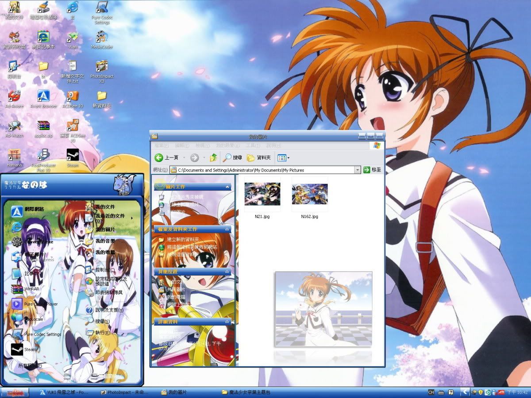Open 說明及支援(H) in Start menu
Viewport: 531px width, 398px height.
coord(105,310)
